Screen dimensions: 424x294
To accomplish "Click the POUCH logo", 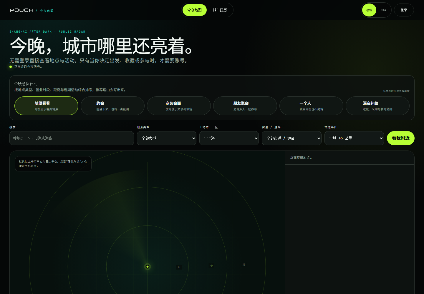I will coord(22,10).
